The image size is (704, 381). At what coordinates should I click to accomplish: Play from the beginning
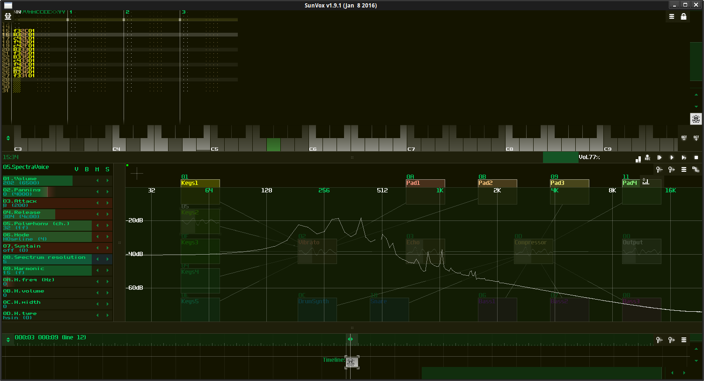point(660,158)
